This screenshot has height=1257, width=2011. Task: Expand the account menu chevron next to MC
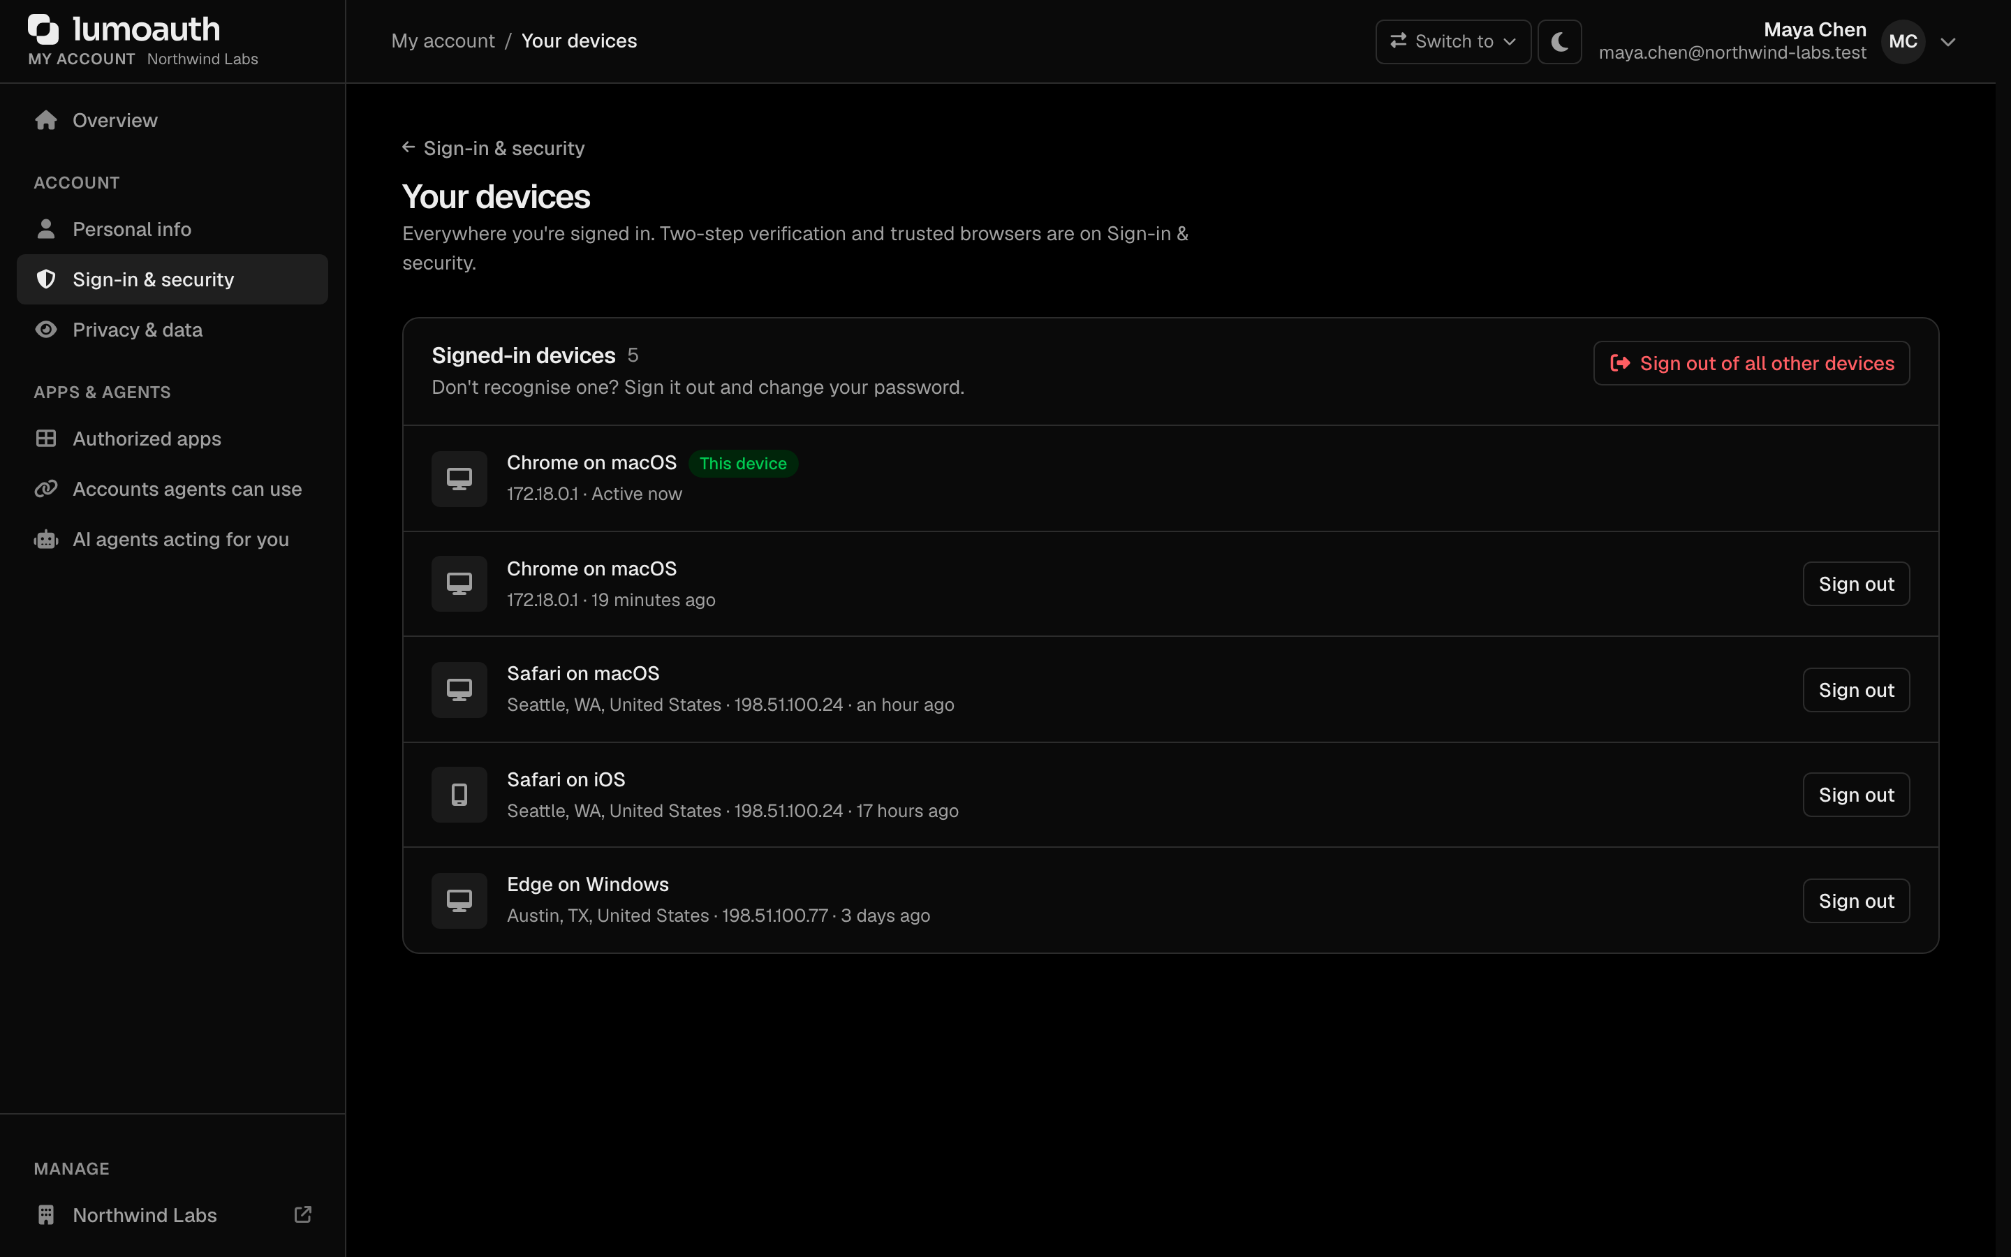click(x=1948, y=42)
